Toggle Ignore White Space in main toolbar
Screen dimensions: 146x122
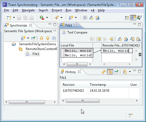tap(85, 18)
